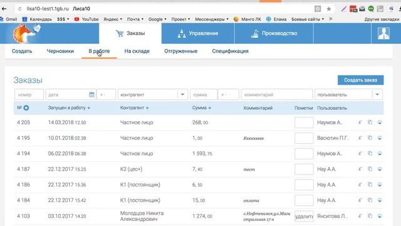The image size is (401, 226).
Task: Open the pen-shaped browser extension
Action: 344,9
